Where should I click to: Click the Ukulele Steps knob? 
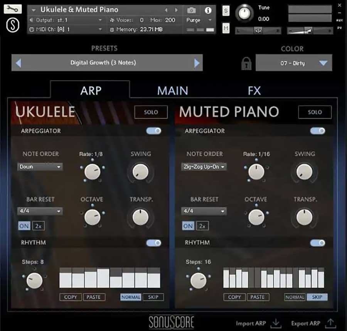(34, 281)
